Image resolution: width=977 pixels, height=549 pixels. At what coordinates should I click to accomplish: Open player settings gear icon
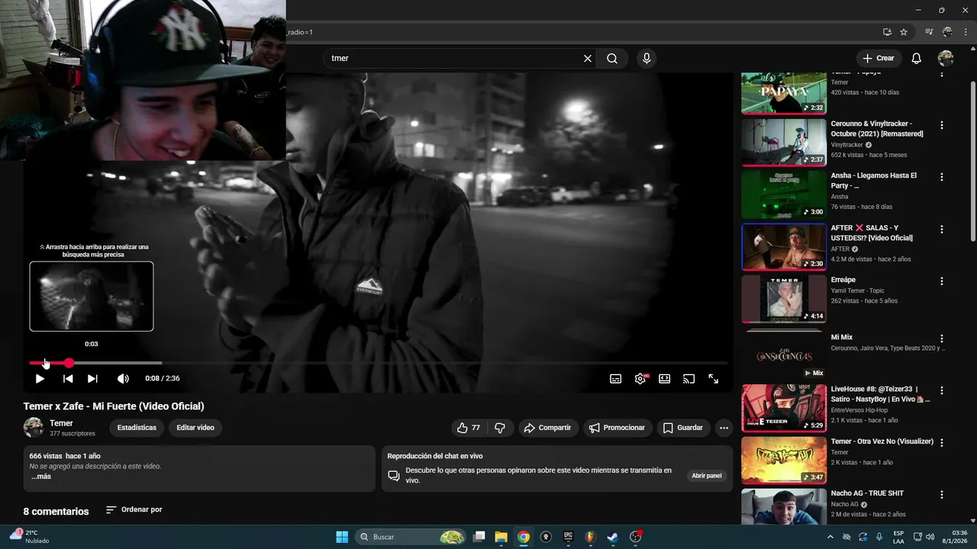tap(640, 379)
